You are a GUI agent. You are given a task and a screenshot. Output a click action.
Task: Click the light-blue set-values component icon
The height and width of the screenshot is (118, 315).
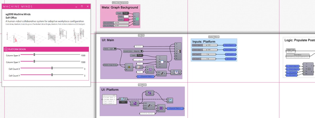coord(171,100)
